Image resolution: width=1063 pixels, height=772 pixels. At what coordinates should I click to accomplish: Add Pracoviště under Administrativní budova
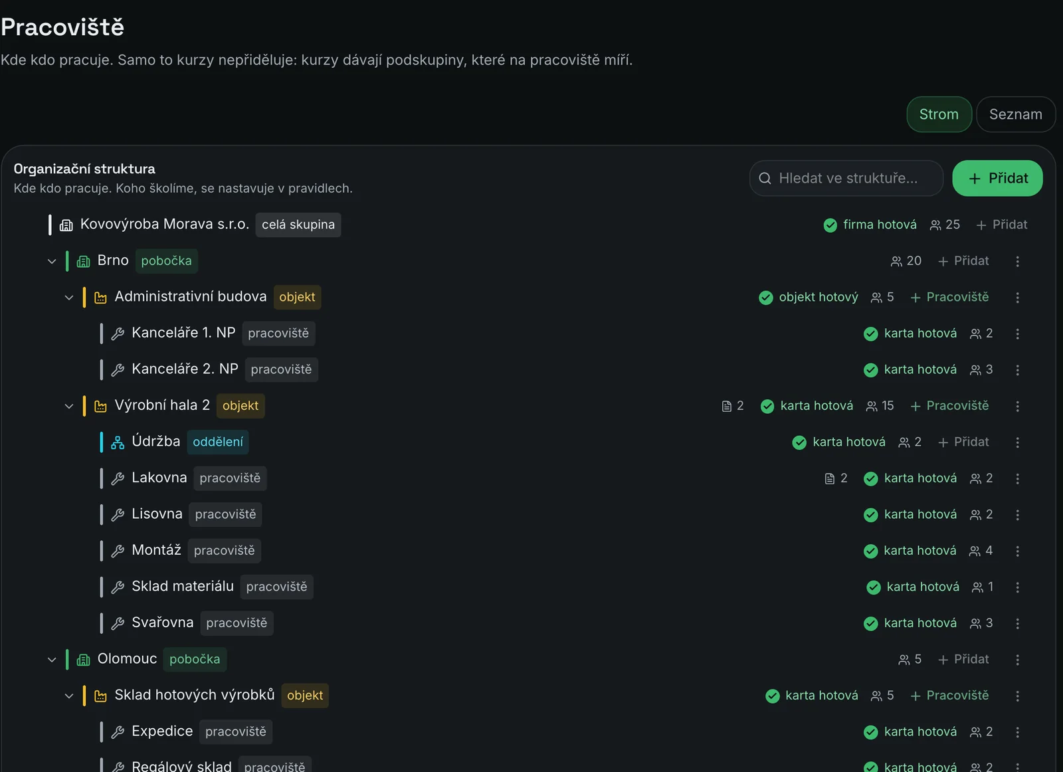click(949, 297)
